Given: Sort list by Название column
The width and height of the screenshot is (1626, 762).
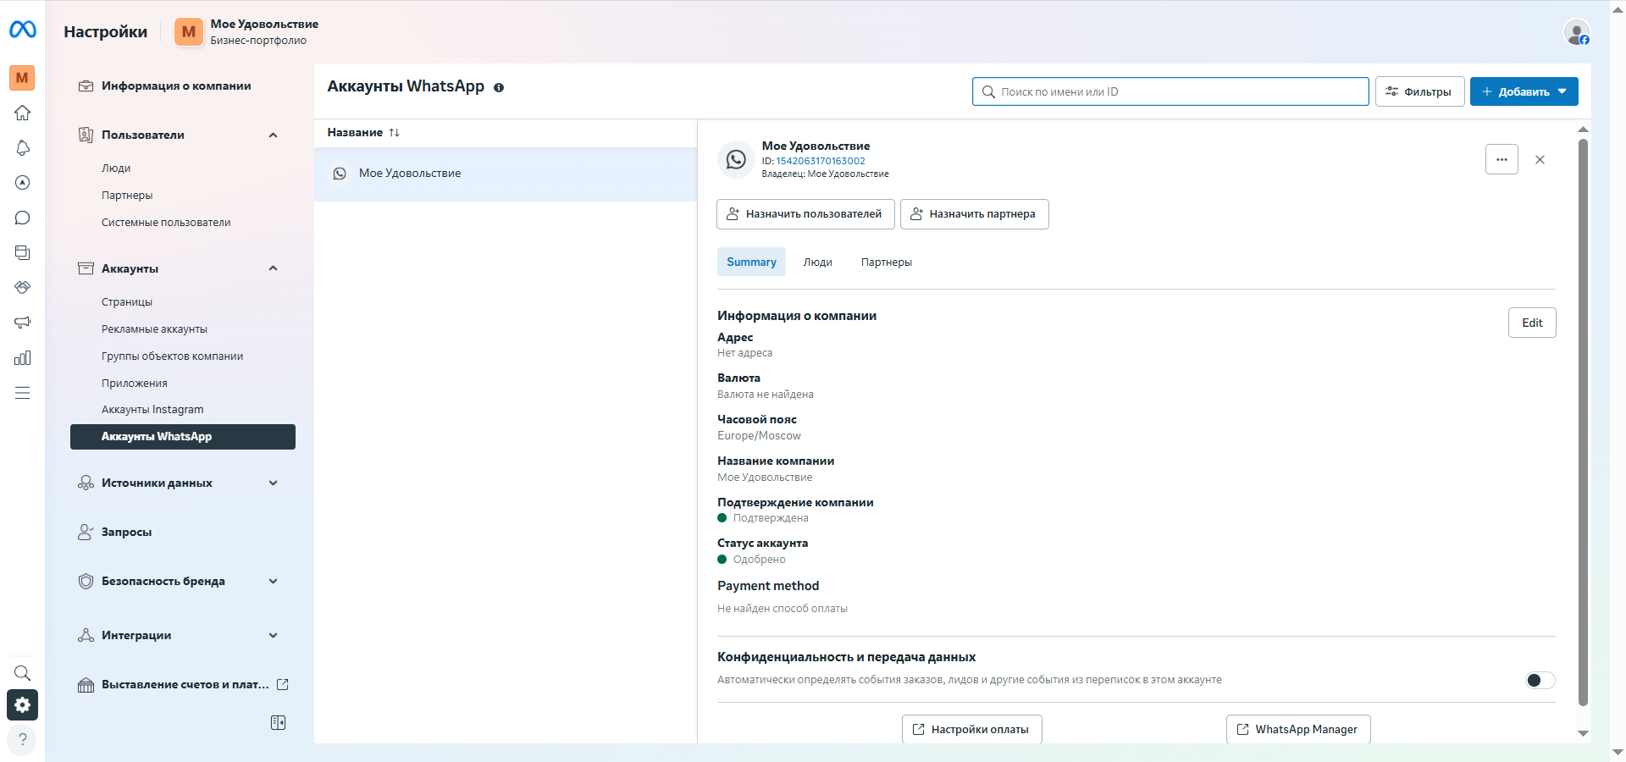Looking at the screenshot, I should [363, 133].
